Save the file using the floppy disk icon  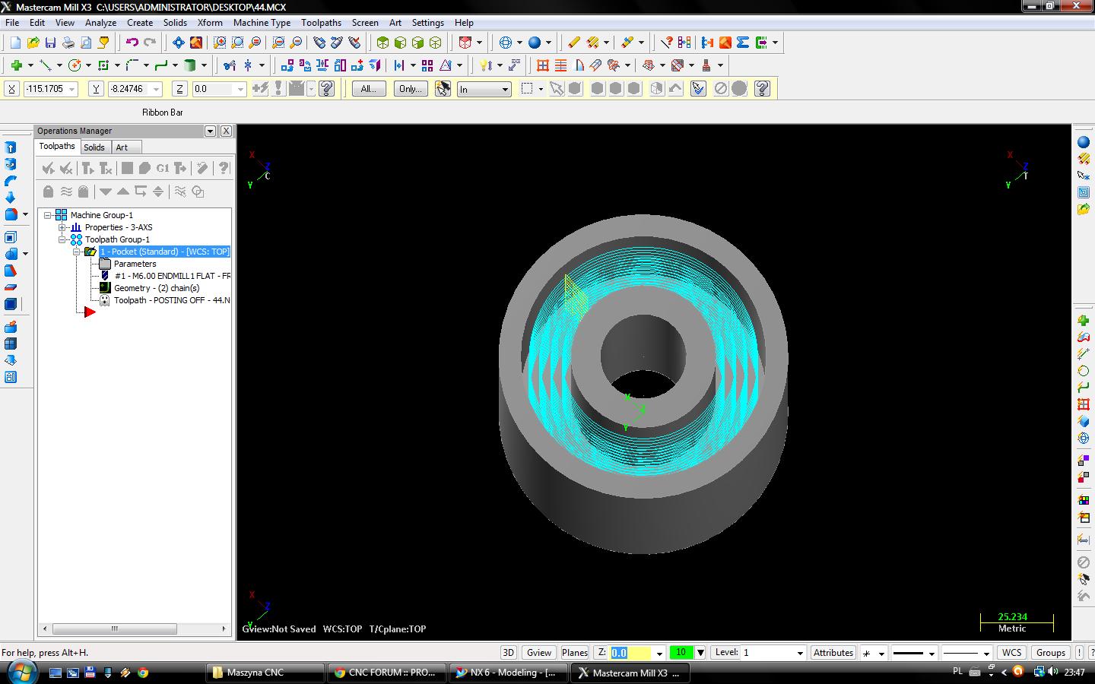50,43
